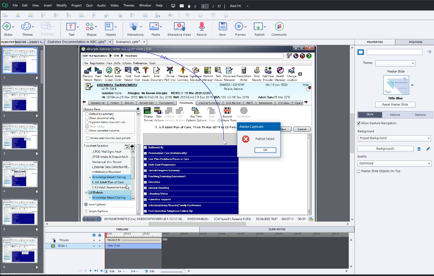Open the Community icon
The height and width of the screenshot is (276, 434).
(279, 27)
